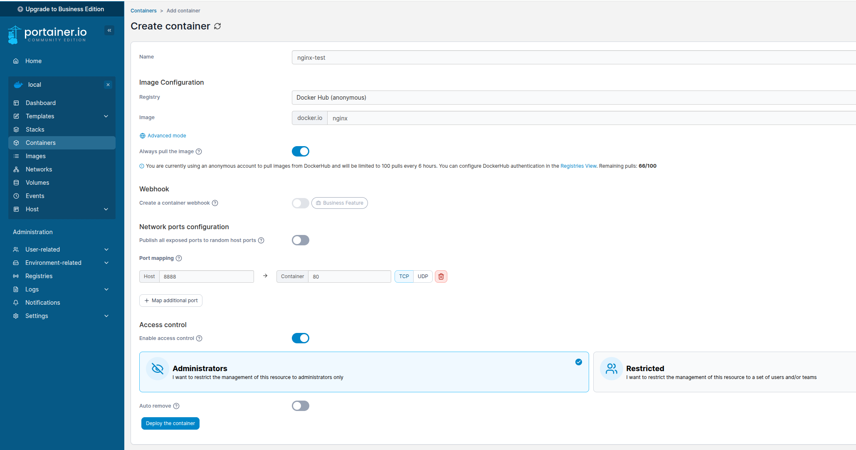
Task: Open the Stacks section
Action: click(35, 129)
